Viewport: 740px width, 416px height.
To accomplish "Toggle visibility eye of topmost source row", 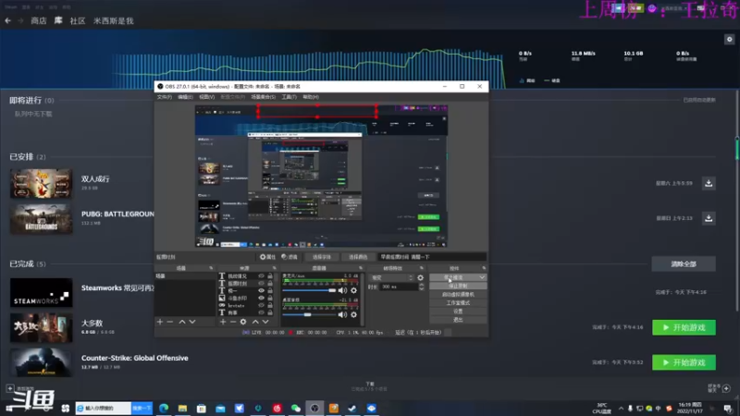I will point(261,275).
